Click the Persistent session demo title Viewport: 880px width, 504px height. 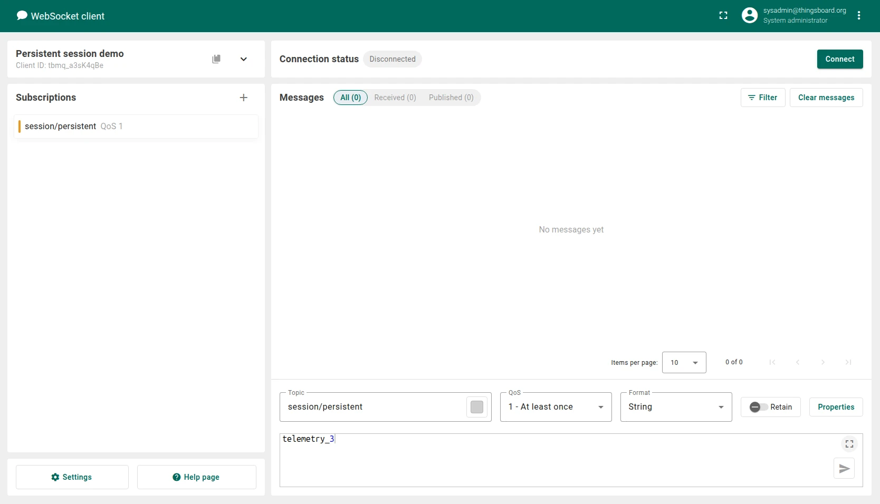coord(70,54)
